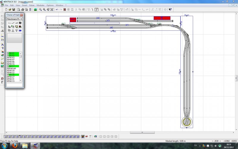This screenshot has height=149, width=238.
Task: Close the Choice of track panel
Action: [x=21, y=15]
